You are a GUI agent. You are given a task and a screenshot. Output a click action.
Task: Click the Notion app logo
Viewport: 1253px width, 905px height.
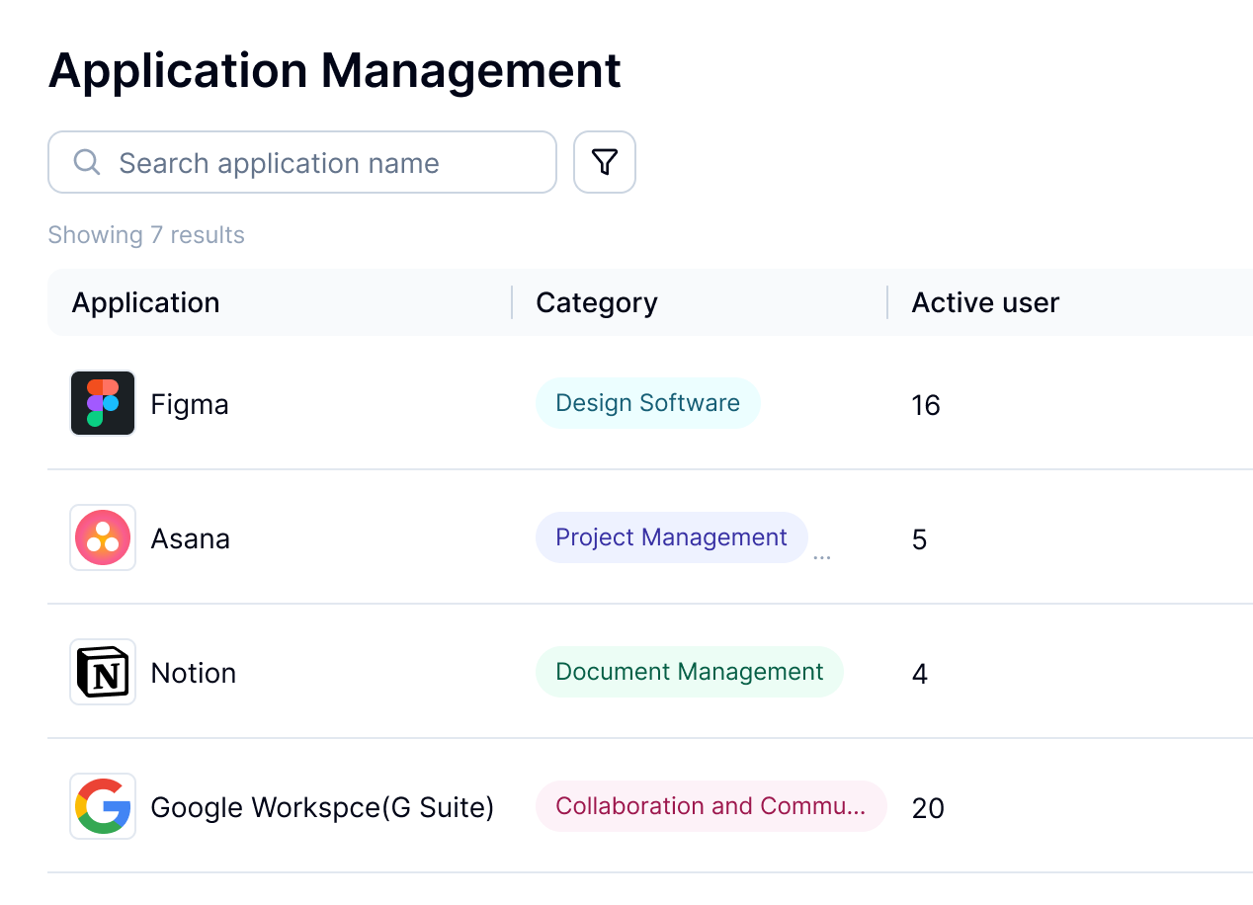103,672
